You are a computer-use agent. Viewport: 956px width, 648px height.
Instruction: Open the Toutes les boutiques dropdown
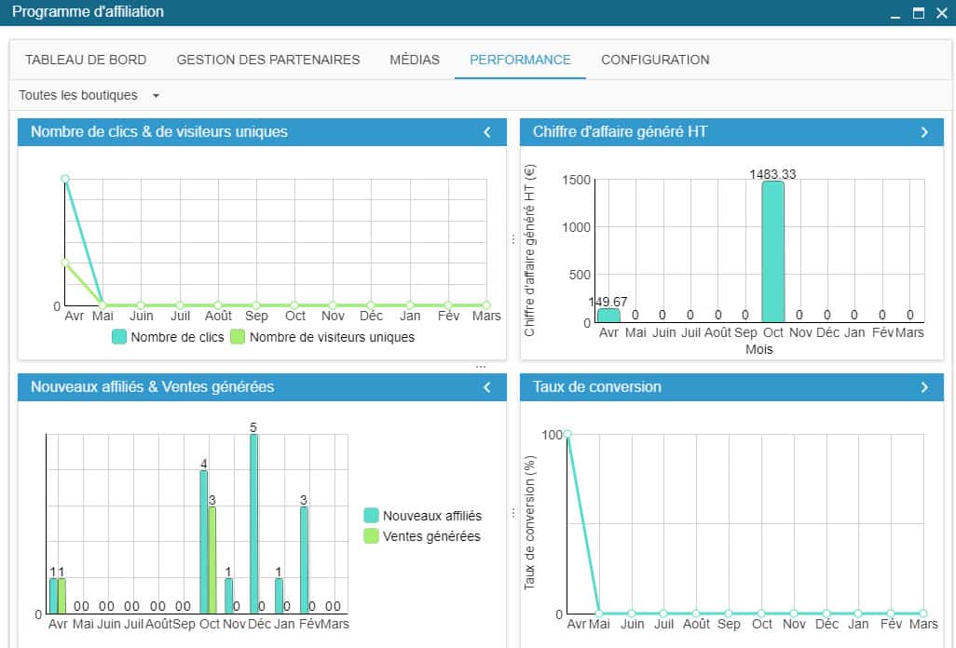tap(89, 95)
